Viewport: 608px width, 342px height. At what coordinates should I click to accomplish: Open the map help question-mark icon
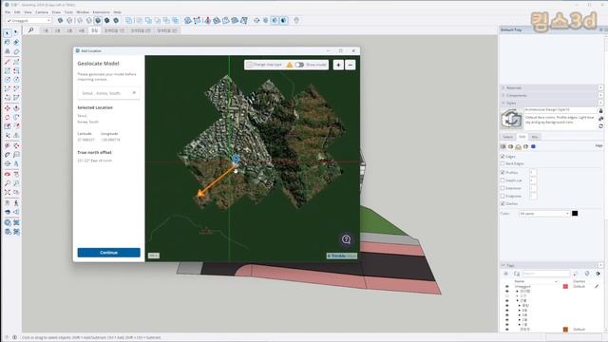point(346,239)
